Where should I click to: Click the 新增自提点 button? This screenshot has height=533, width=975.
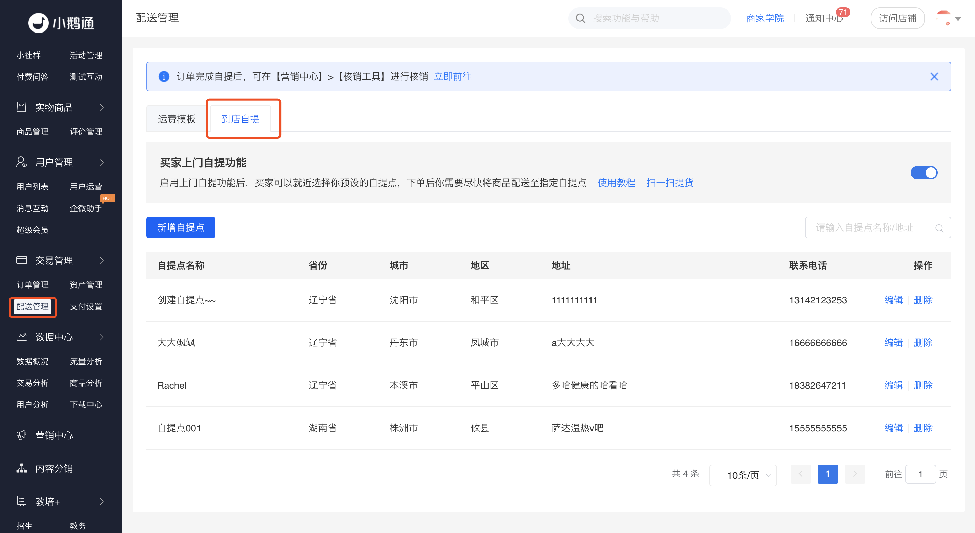[181, 227]
